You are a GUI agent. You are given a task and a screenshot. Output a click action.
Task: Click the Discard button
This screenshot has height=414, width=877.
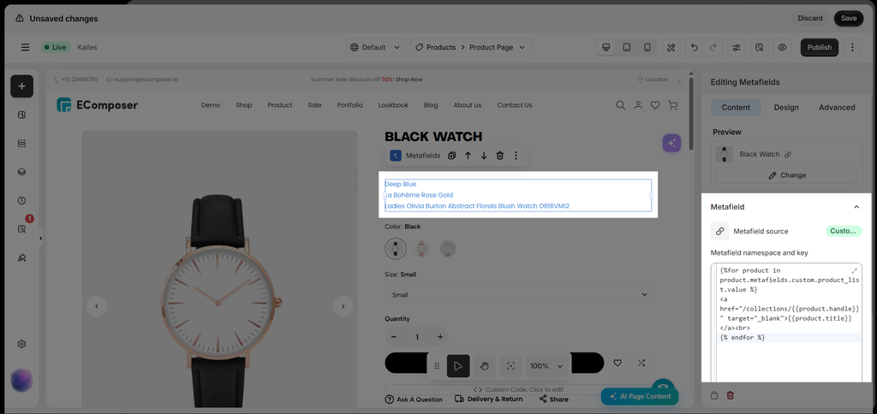(x=810, y=19)
